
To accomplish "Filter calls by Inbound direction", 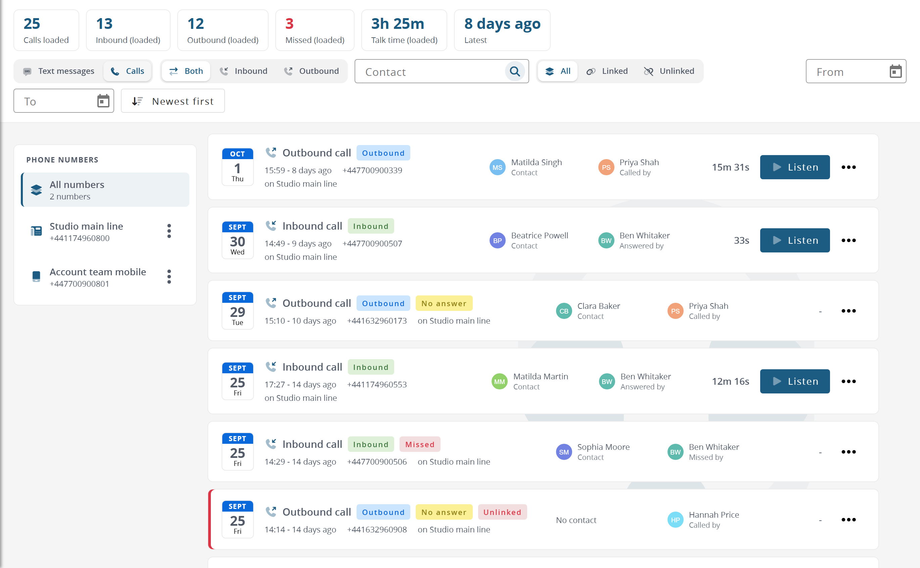I will pos(243,71).
